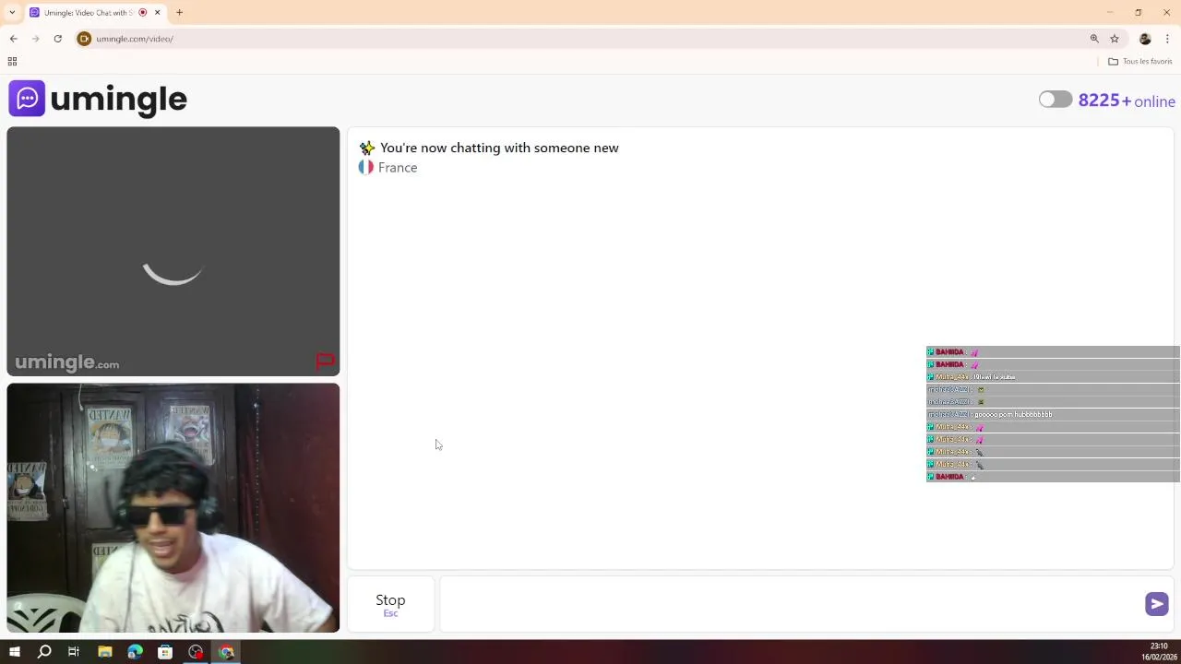Open Windows taskbar search

tap(44, 652)
